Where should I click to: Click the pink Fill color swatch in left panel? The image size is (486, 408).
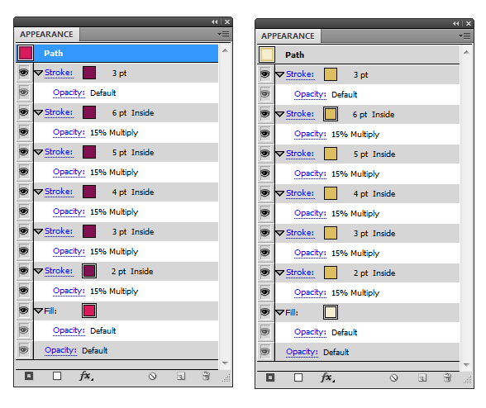pos(89,311)
